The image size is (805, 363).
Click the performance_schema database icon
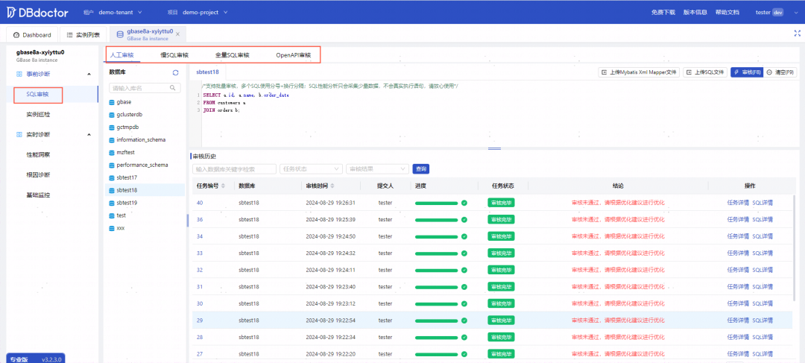pyautogui.click(x=112, y=165)
